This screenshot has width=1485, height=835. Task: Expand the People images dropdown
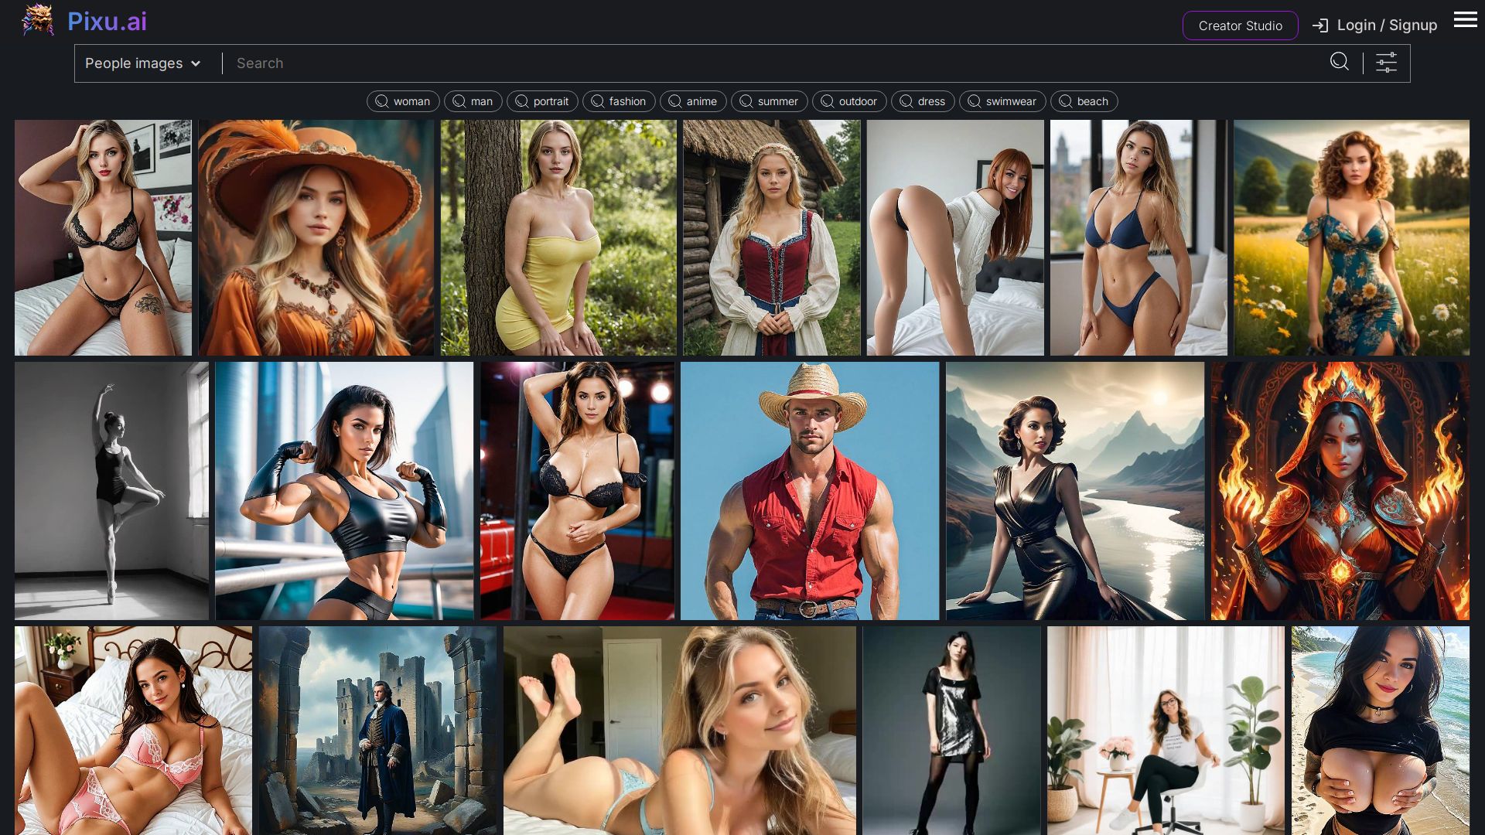[x=134, y=63]
